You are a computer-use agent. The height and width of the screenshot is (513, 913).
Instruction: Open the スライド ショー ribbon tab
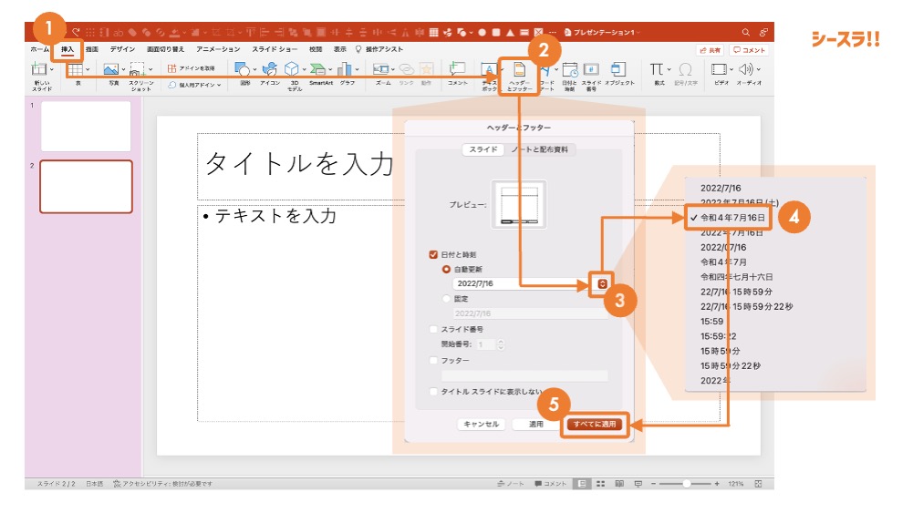(x=275, y=49)
